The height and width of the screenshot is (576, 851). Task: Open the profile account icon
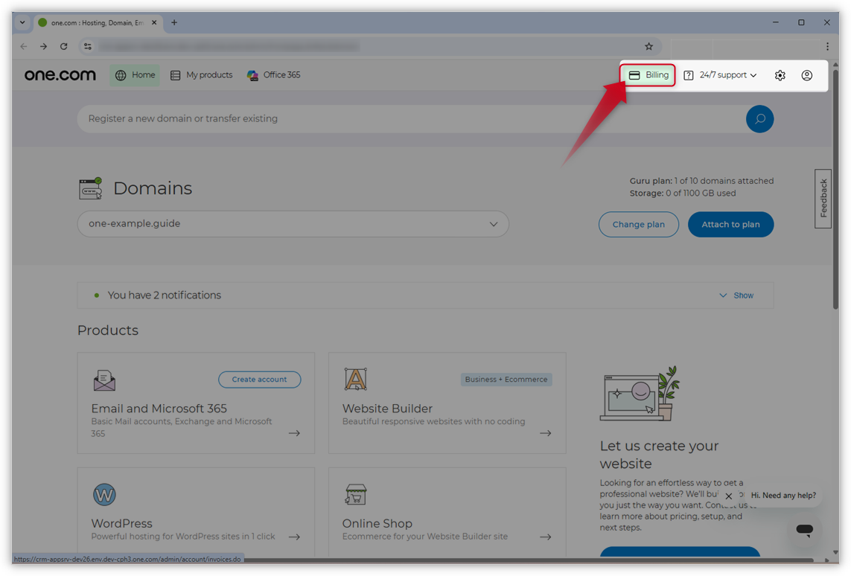point(807,74)
